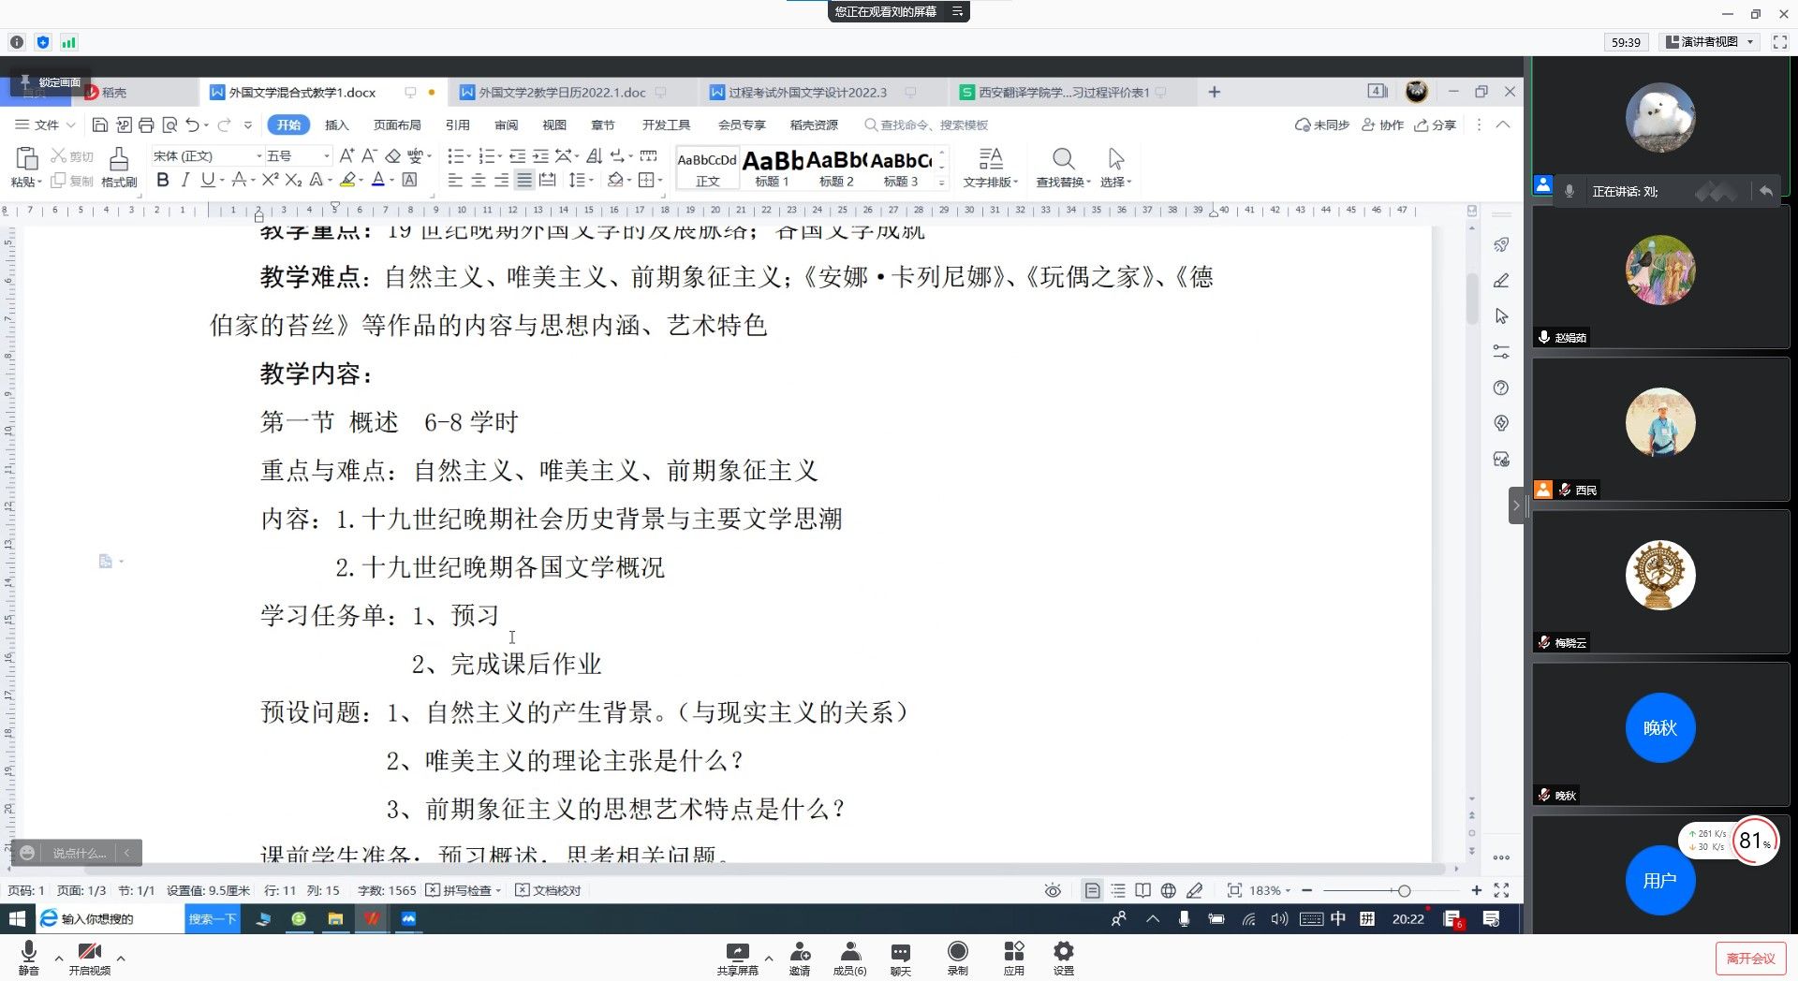Expand audio options arrow beside 静音
This screenshot has height=981, width=1798.
[59, 959]
